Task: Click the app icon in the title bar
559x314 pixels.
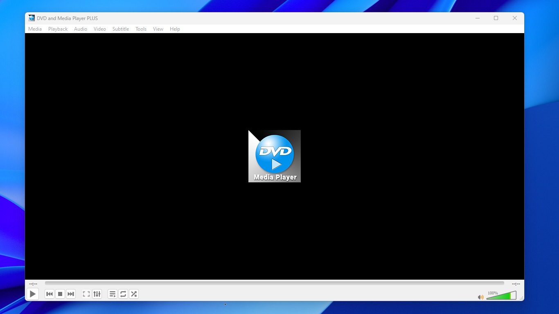Action: click(x=31, y=18)
